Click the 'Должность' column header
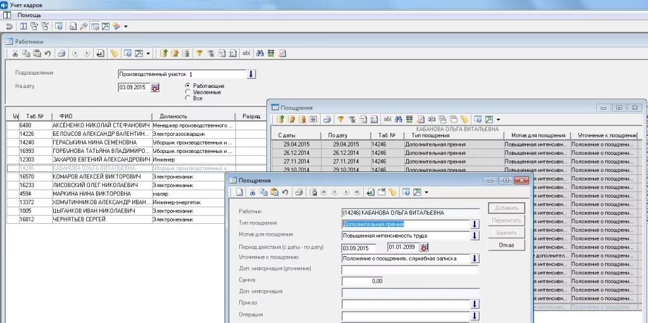Image resolution: width=648 pixels, height=323 pixels. click(x=194, y=116)
